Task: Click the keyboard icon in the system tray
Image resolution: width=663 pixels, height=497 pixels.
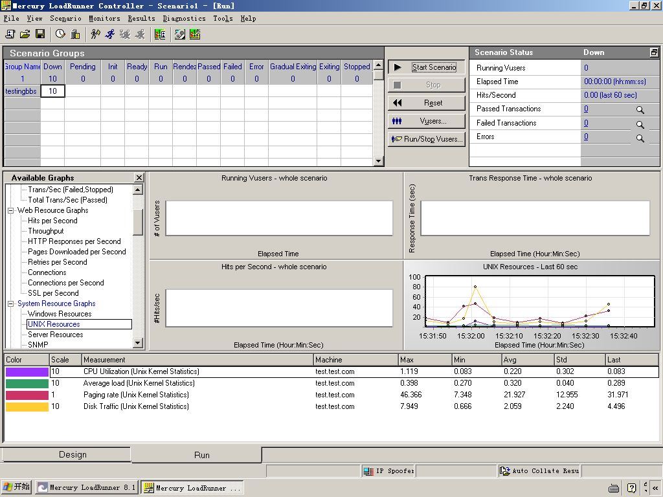Action: (x=614, y=489)
